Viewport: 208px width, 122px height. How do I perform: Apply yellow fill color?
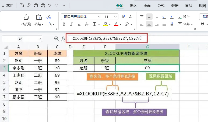105,24
